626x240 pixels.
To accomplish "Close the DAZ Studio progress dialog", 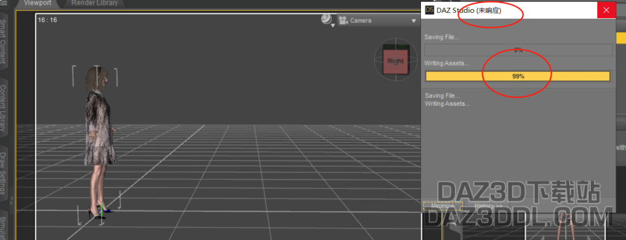I will click(x=606, y=10).
